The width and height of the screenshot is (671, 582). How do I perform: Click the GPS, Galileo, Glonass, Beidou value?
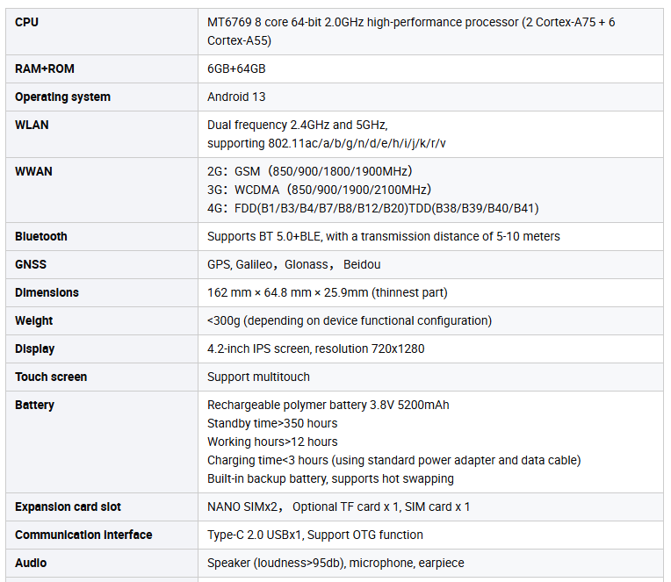[x=293, y=265]
